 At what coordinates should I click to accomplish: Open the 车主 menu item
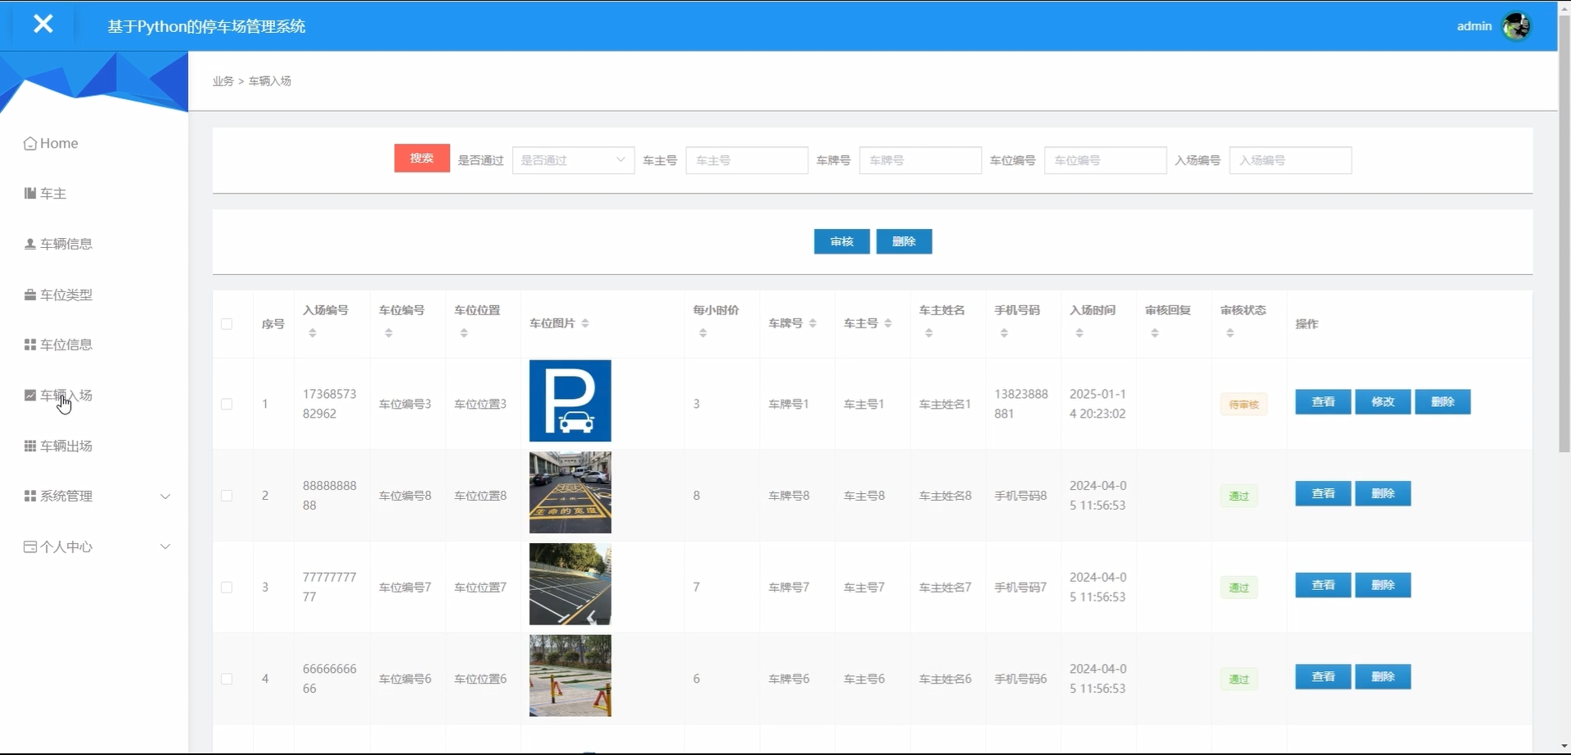[x=53, y=194]
